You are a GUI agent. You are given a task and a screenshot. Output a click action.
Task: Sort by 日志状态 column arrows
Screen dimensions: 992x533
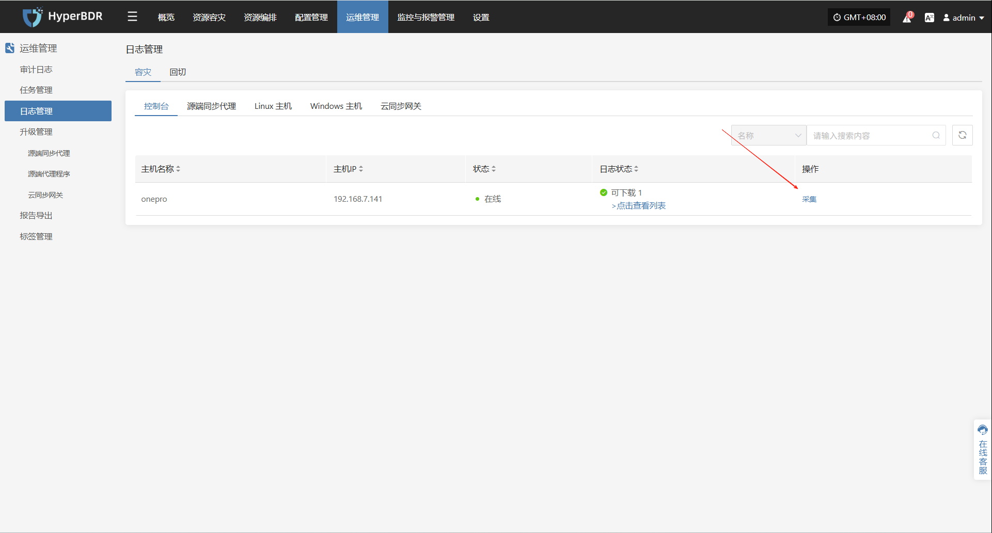[636, 169]
